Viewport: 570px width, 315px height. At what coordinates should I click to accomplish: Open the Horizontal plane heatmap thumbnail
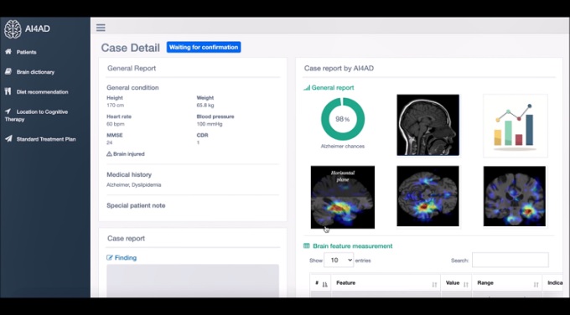click(343, 197)
